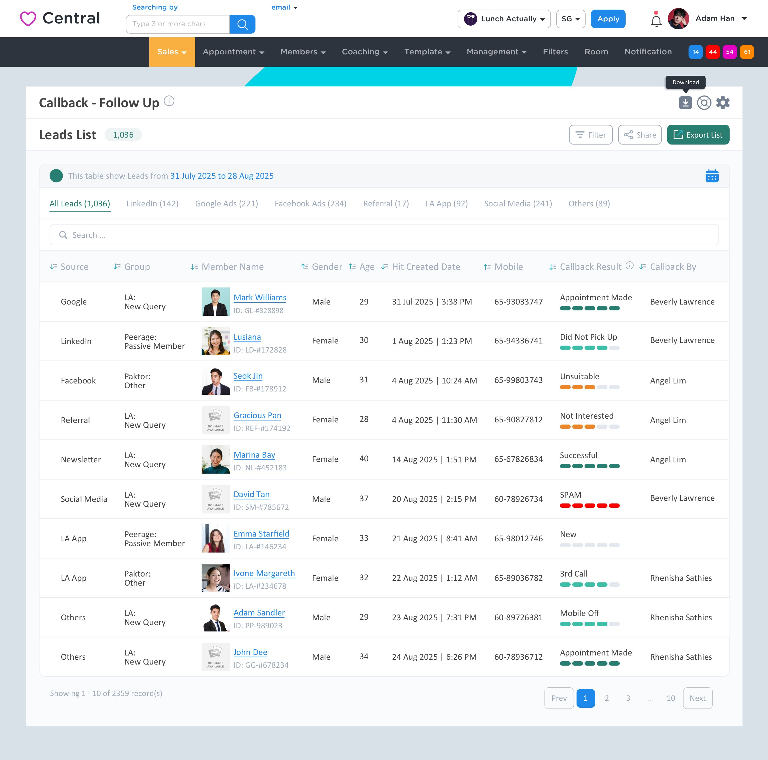The width and height of the screenshot is (768, 760).
Task: Click SPAM result progress bar for David Tan
Action: pos(590,506)
